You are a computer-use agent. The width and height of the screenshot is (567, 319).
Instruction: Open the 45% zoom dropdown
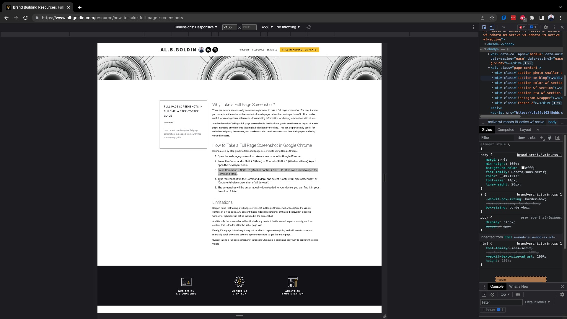click(x=267, y=27)
